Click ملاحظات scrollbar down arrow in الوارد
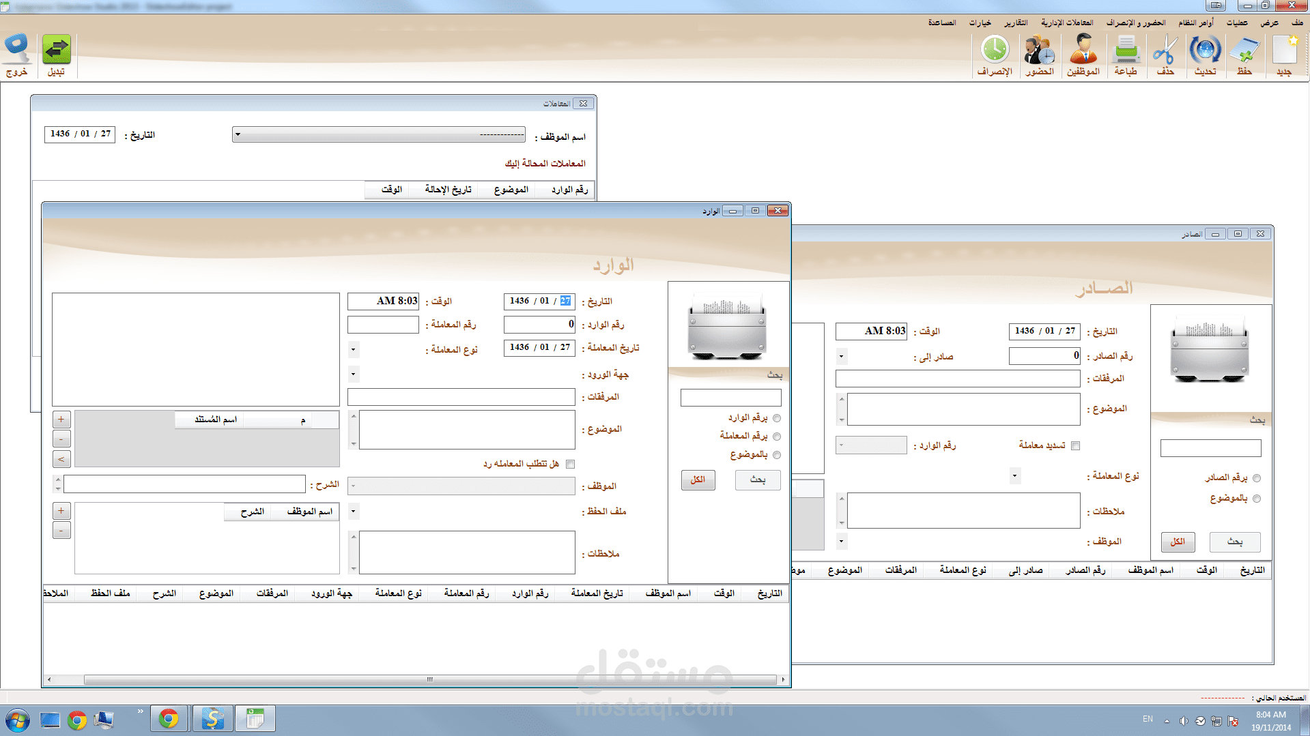The height and width of the screenshot is (736, 1310). tap(354, 569)
